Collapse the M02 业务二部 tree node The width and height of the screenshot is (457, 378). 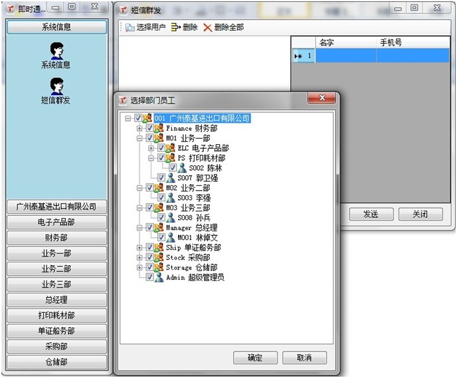tap(139, 188)
